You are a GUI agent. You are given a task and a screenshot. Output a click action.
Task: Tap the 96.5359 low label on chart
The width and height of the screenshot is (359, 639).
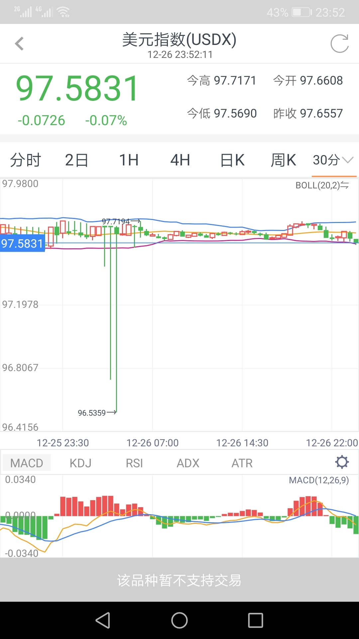coord(92,413)
